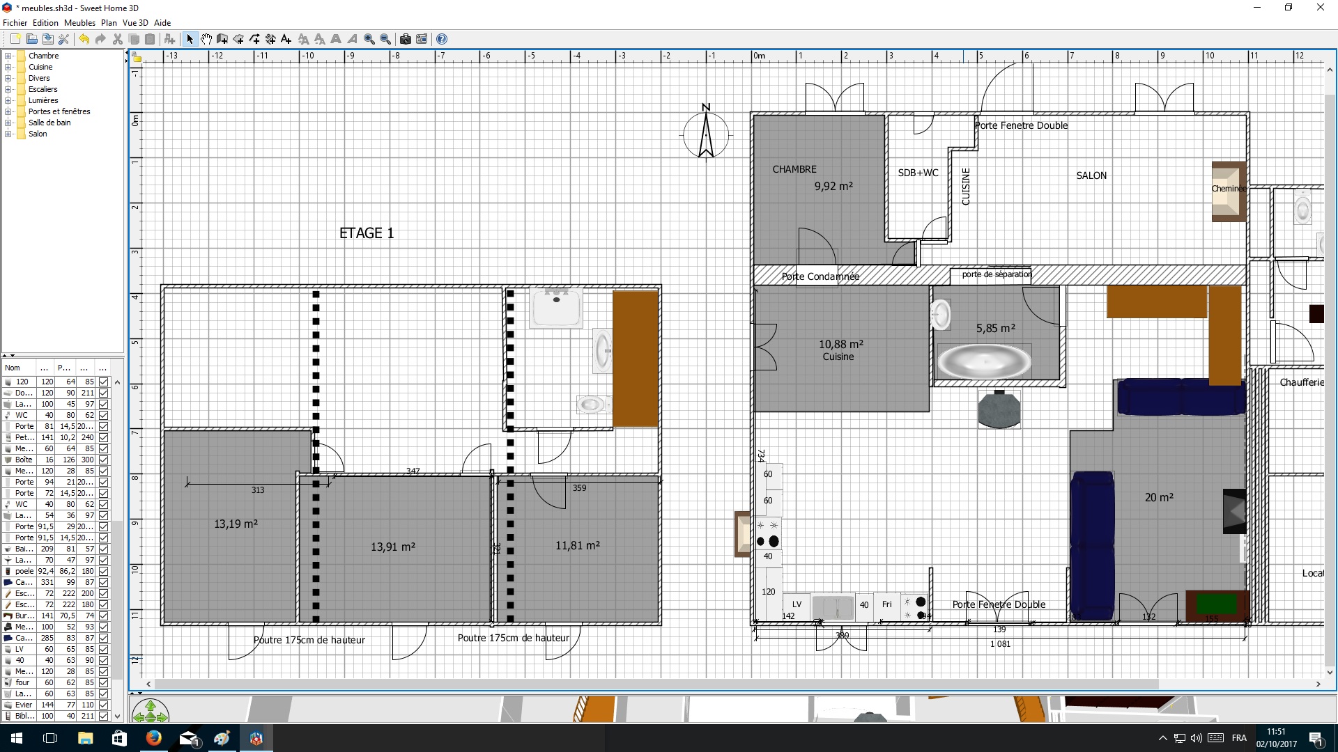Toggle visibility checkbox for Evier row
This screenshot has height=752, width=1338.
click(104, 705)
